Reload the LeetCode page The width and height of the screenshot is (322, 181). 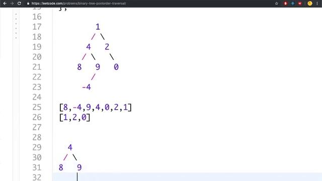(19, 4)
